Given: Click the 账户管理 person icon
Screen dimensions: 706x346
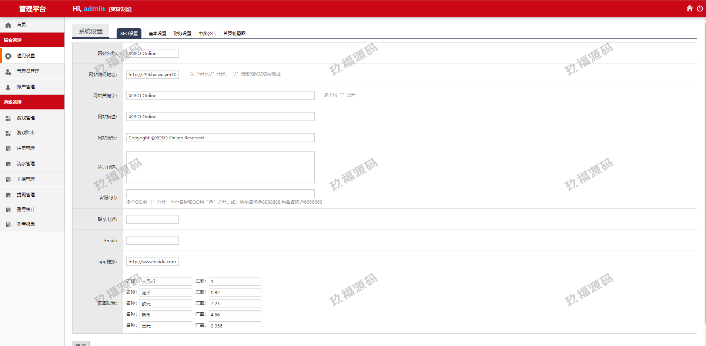Looking at the screenshot, I should click(8, 87).
